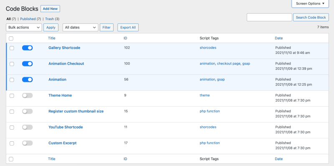The height and width of the screenshot is (166, 334).
Task: Toggle off the Gallery Shortcode switch
Action: pyautogui.click(x=27, y=48)
